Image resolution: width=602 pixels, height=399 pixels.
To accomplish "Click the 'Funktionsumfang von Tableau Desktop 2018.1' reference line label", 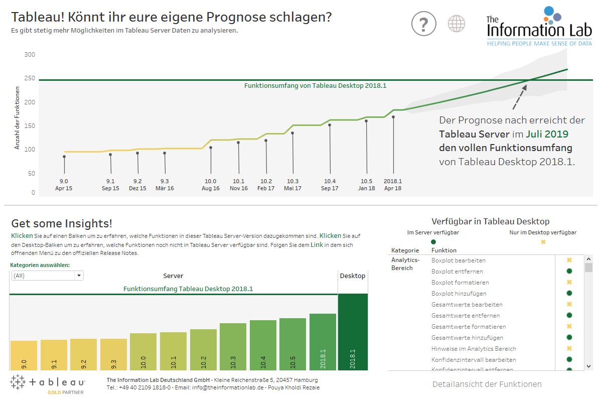I will point(315,86).
